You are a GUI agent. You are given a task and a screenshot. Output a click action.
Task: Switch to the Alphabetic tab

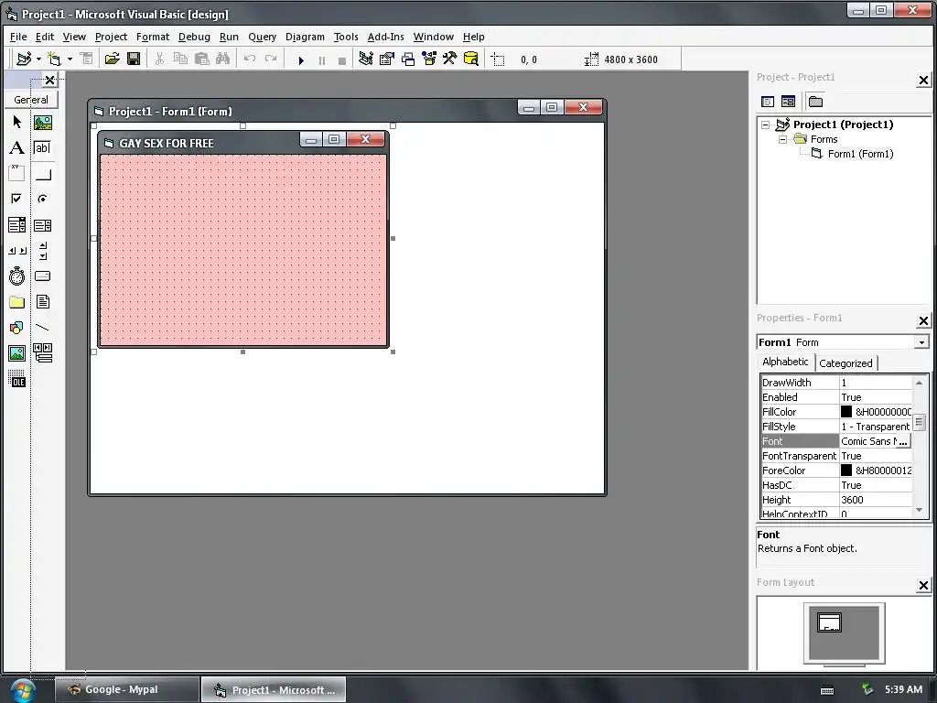(784, 362)
